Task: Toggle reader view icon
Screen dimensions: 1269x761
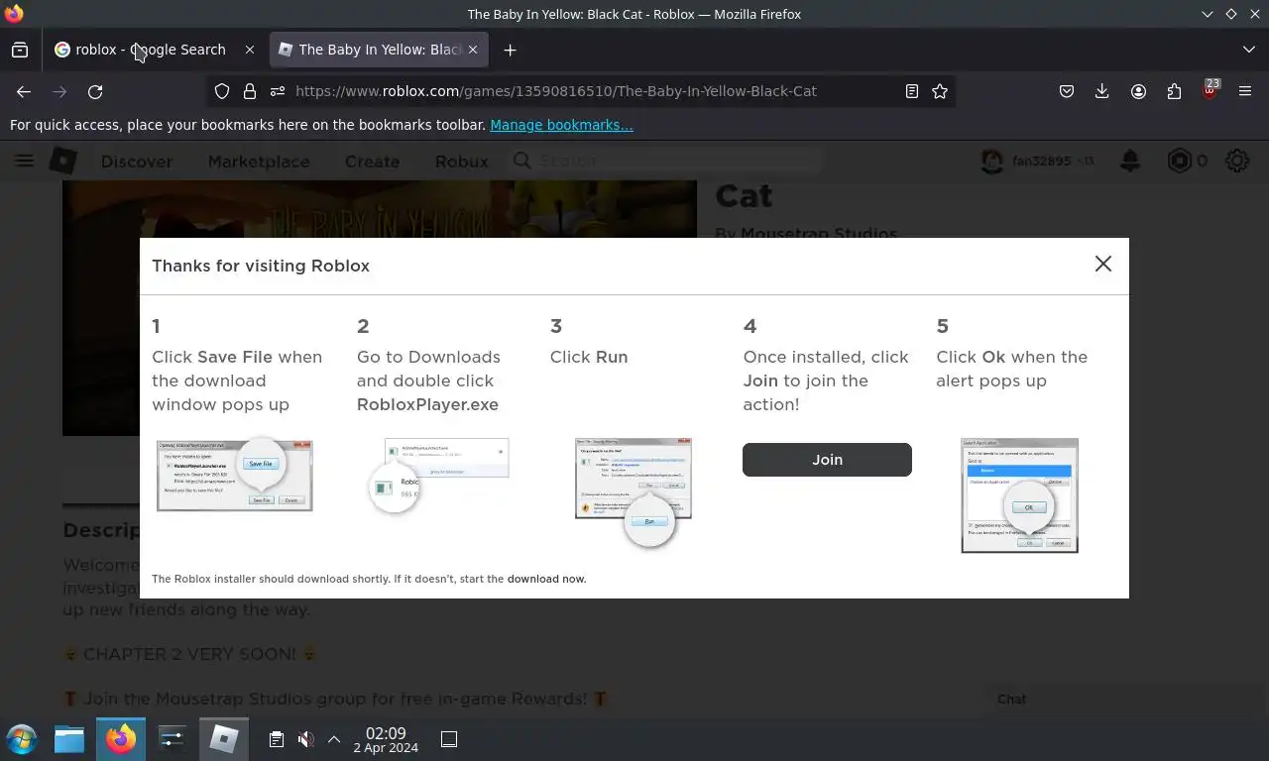Action: click(x=912, y=91)
